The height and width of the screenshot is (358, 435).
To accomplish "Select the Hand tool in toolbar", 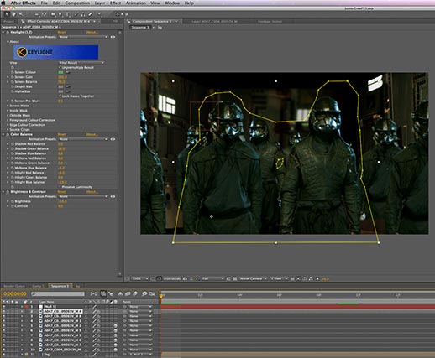I will (13, 14).
